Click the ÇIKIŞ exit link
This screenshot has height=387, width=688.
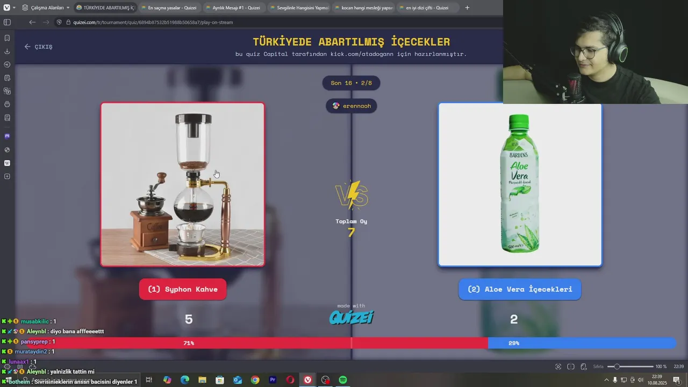(x=38, y=47)
